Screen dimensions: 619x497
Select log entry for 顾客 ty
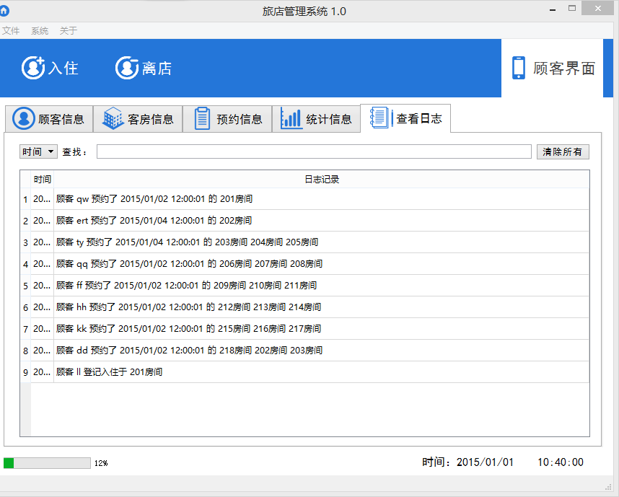click(321, 242)
